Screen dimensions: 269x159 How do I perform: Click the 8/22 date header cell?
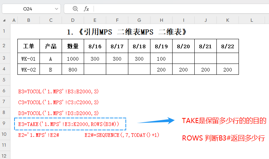pyautogui.click(x=228, y=46)
